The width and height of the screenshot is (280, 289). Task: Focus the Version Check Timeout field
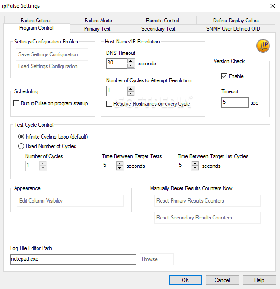click(235, 103)
